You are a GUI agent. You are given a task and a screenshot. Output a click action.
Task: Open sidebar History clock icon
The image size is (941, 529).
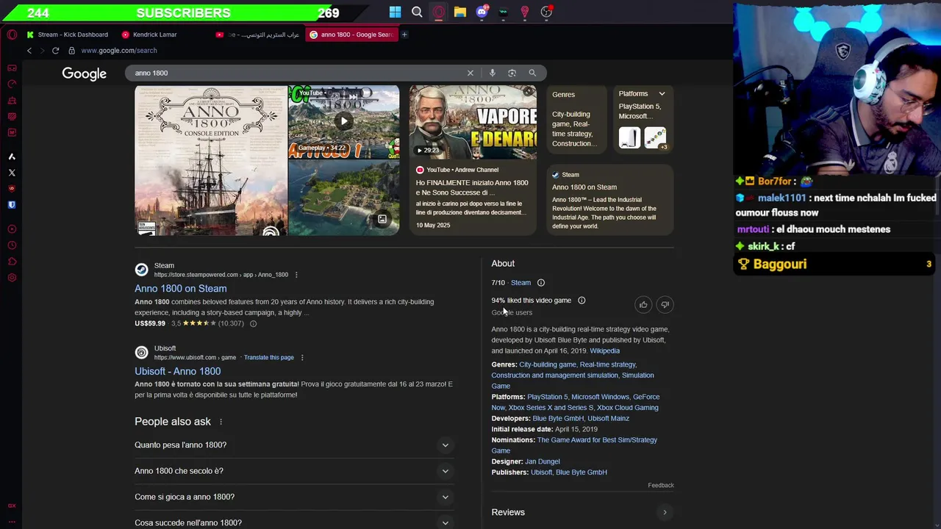[12, 245]
